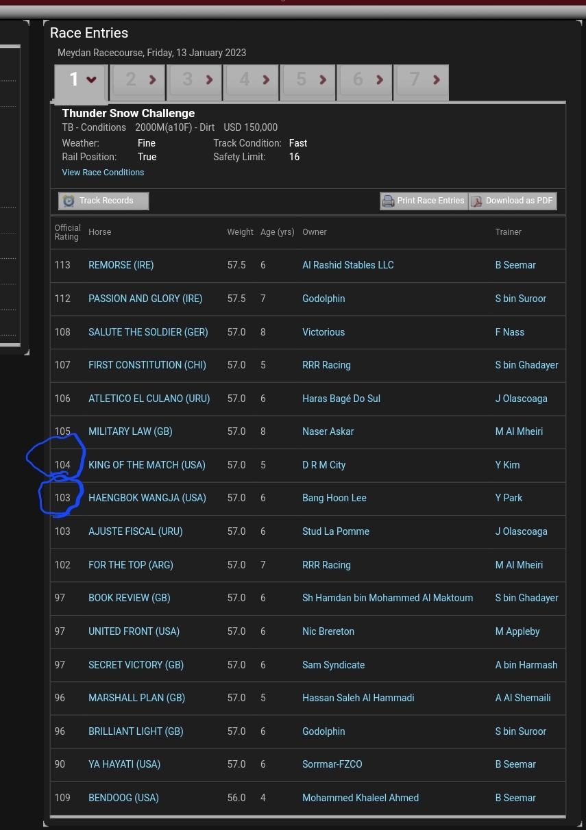
Task: Open owner Al Rashid Stables LLC
Action: (x=348, y=265)
